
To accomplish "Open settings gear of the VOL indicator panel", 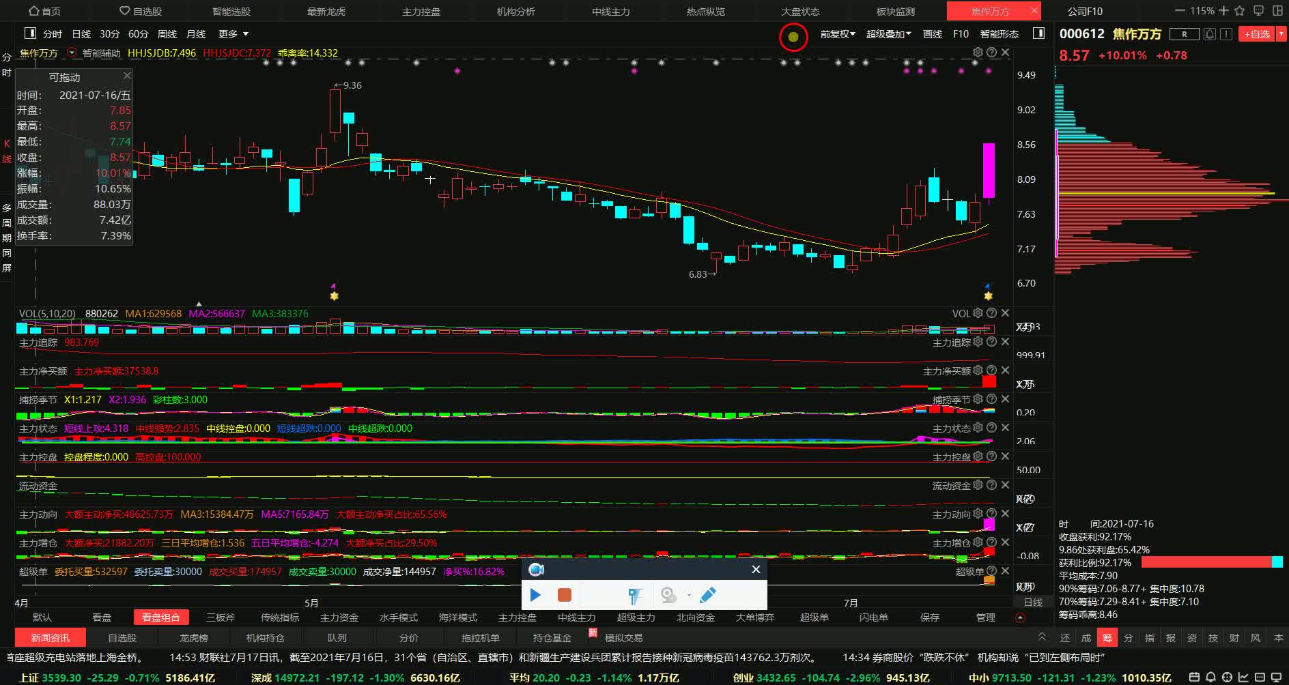I will 978,313.
